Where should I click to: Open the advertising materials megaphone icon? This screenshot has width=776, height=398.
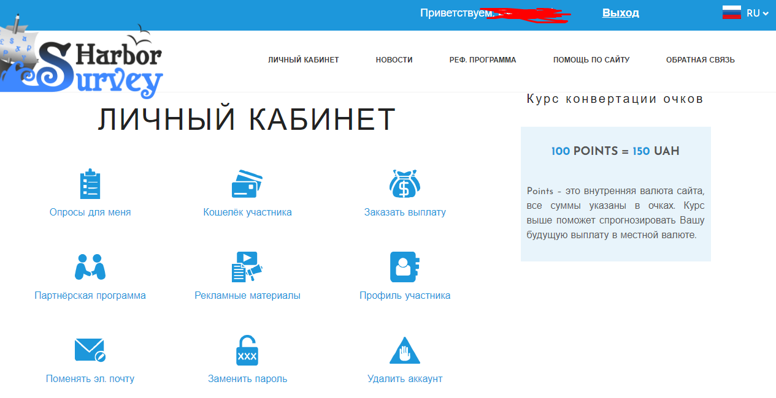(247, 267)
